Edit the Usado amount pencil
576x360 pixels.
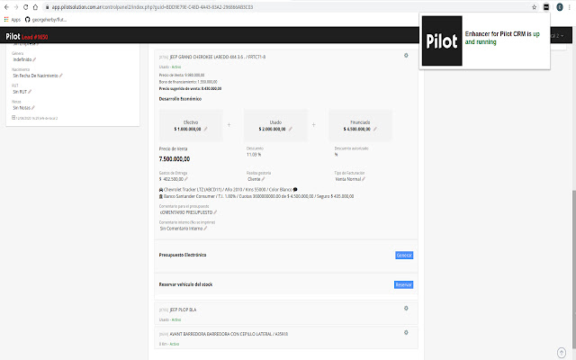click(291, 129)
